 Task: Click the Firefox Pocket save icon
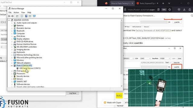pos(179,10)
